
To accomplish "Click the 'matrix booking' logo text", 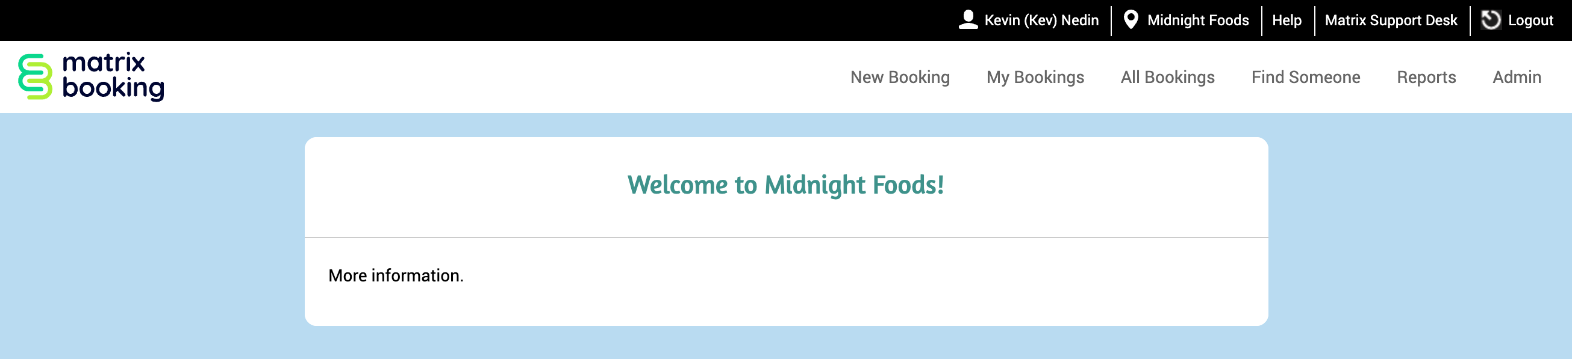I will 113,76.
